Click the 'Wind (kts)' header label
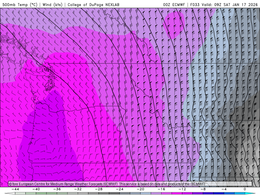Screen dimensions: 260x195 (52, 5)
